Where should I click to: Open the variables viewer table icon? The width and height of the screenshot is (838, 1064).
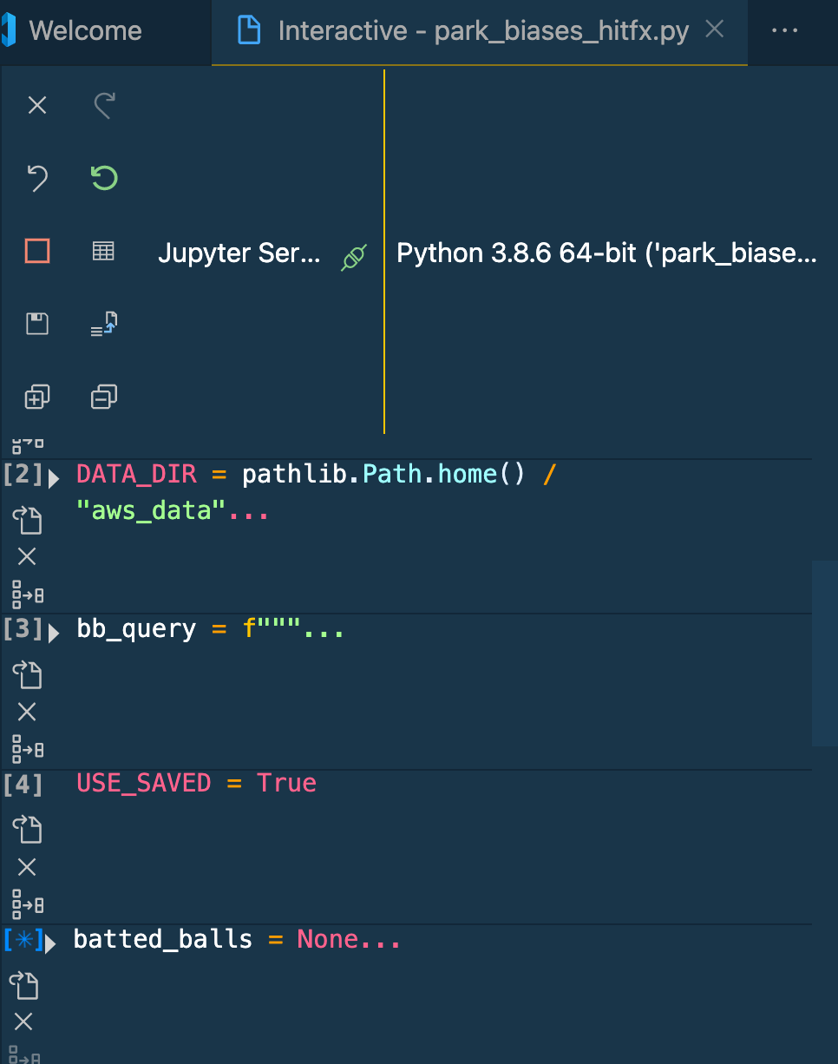tap(103, 251)
